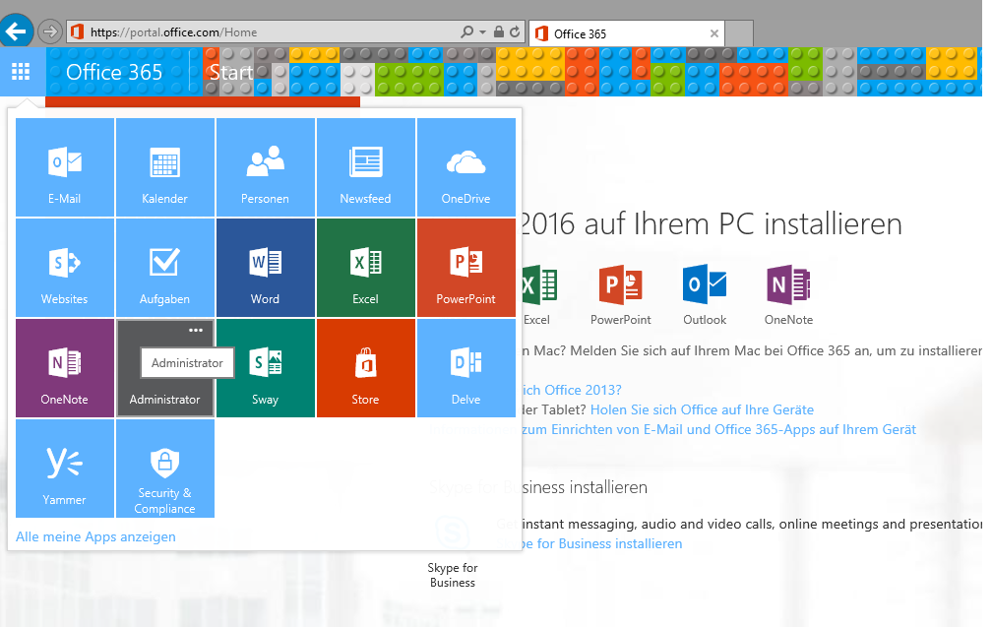Open Security & Compliance tile
992x627 pixels.
[x=165, y=469]
